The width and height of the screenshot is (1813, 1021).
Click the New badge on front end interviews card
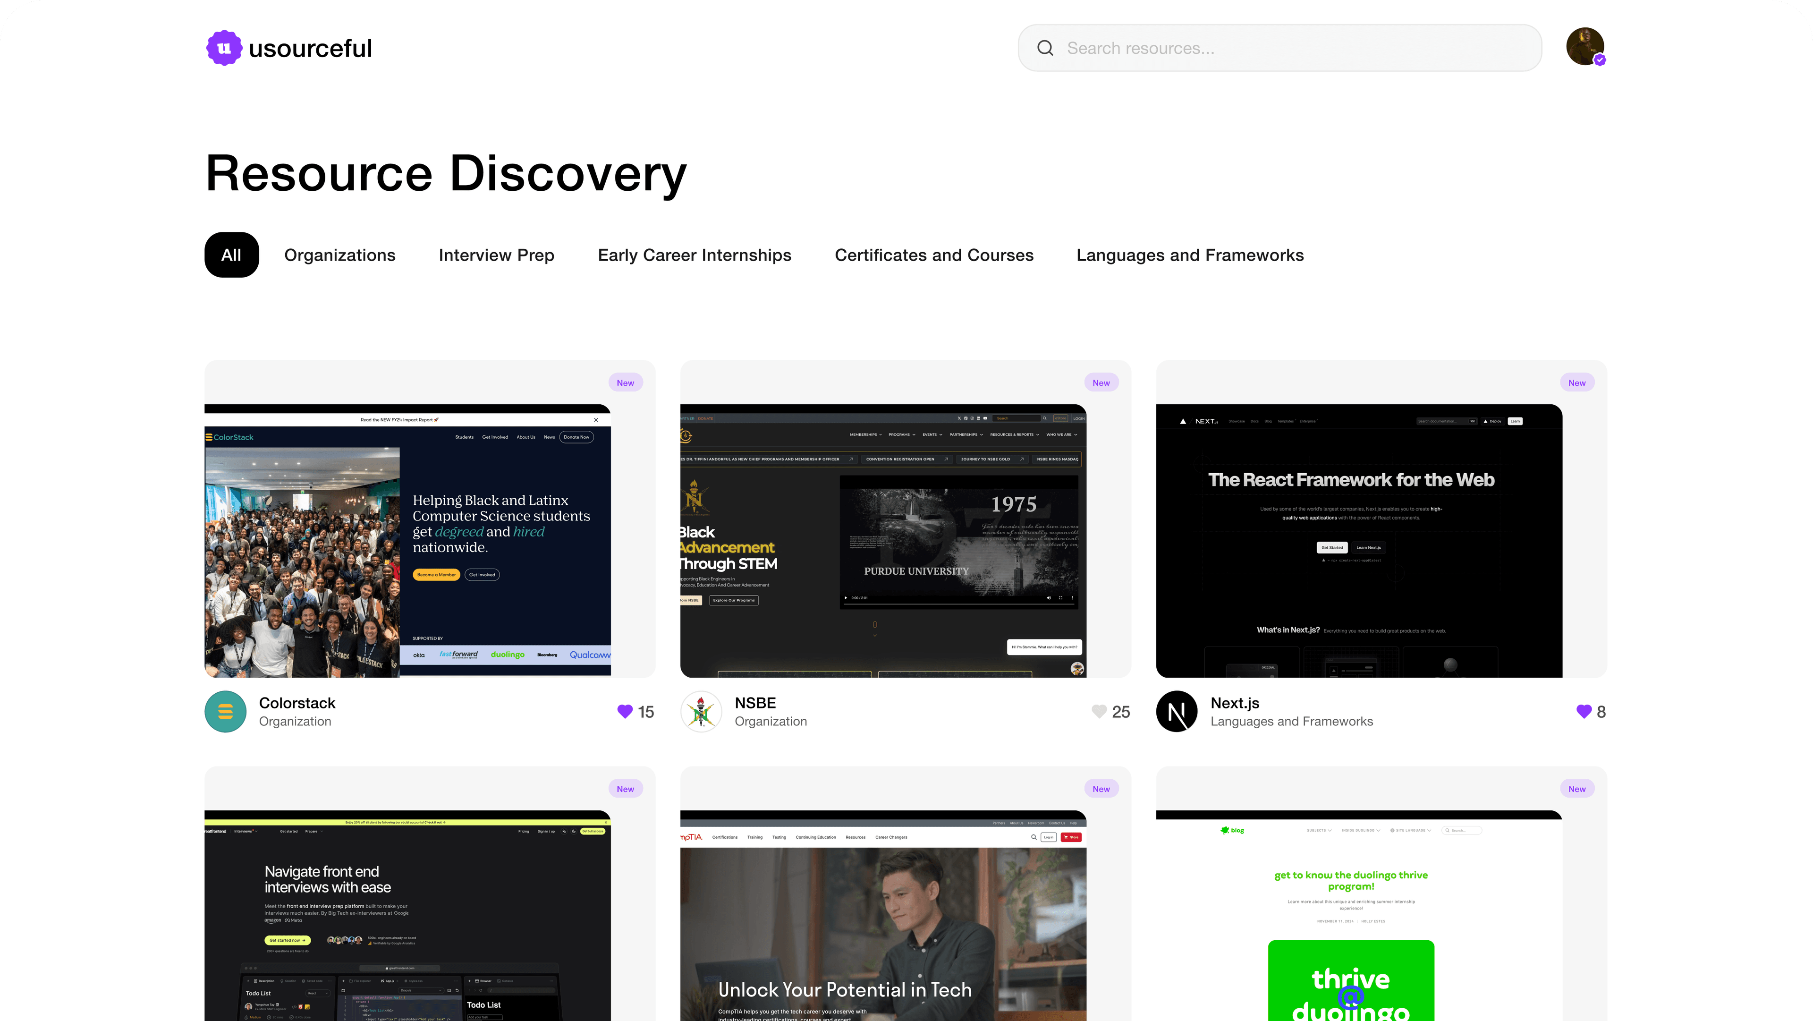(625, 789)
